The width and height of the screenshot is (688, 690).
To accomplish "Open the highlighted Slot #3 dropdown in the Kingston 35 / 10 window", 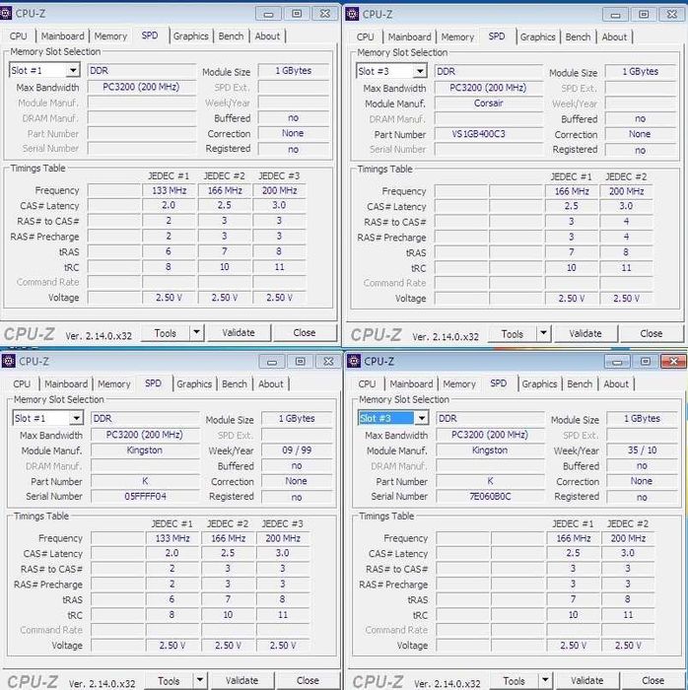I will [422, 418].
